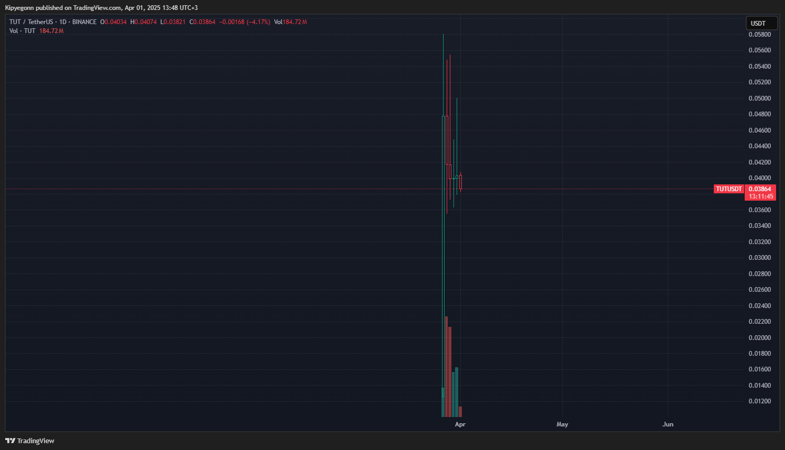Click the BINANCE exchange label

(x=84, y=22)
